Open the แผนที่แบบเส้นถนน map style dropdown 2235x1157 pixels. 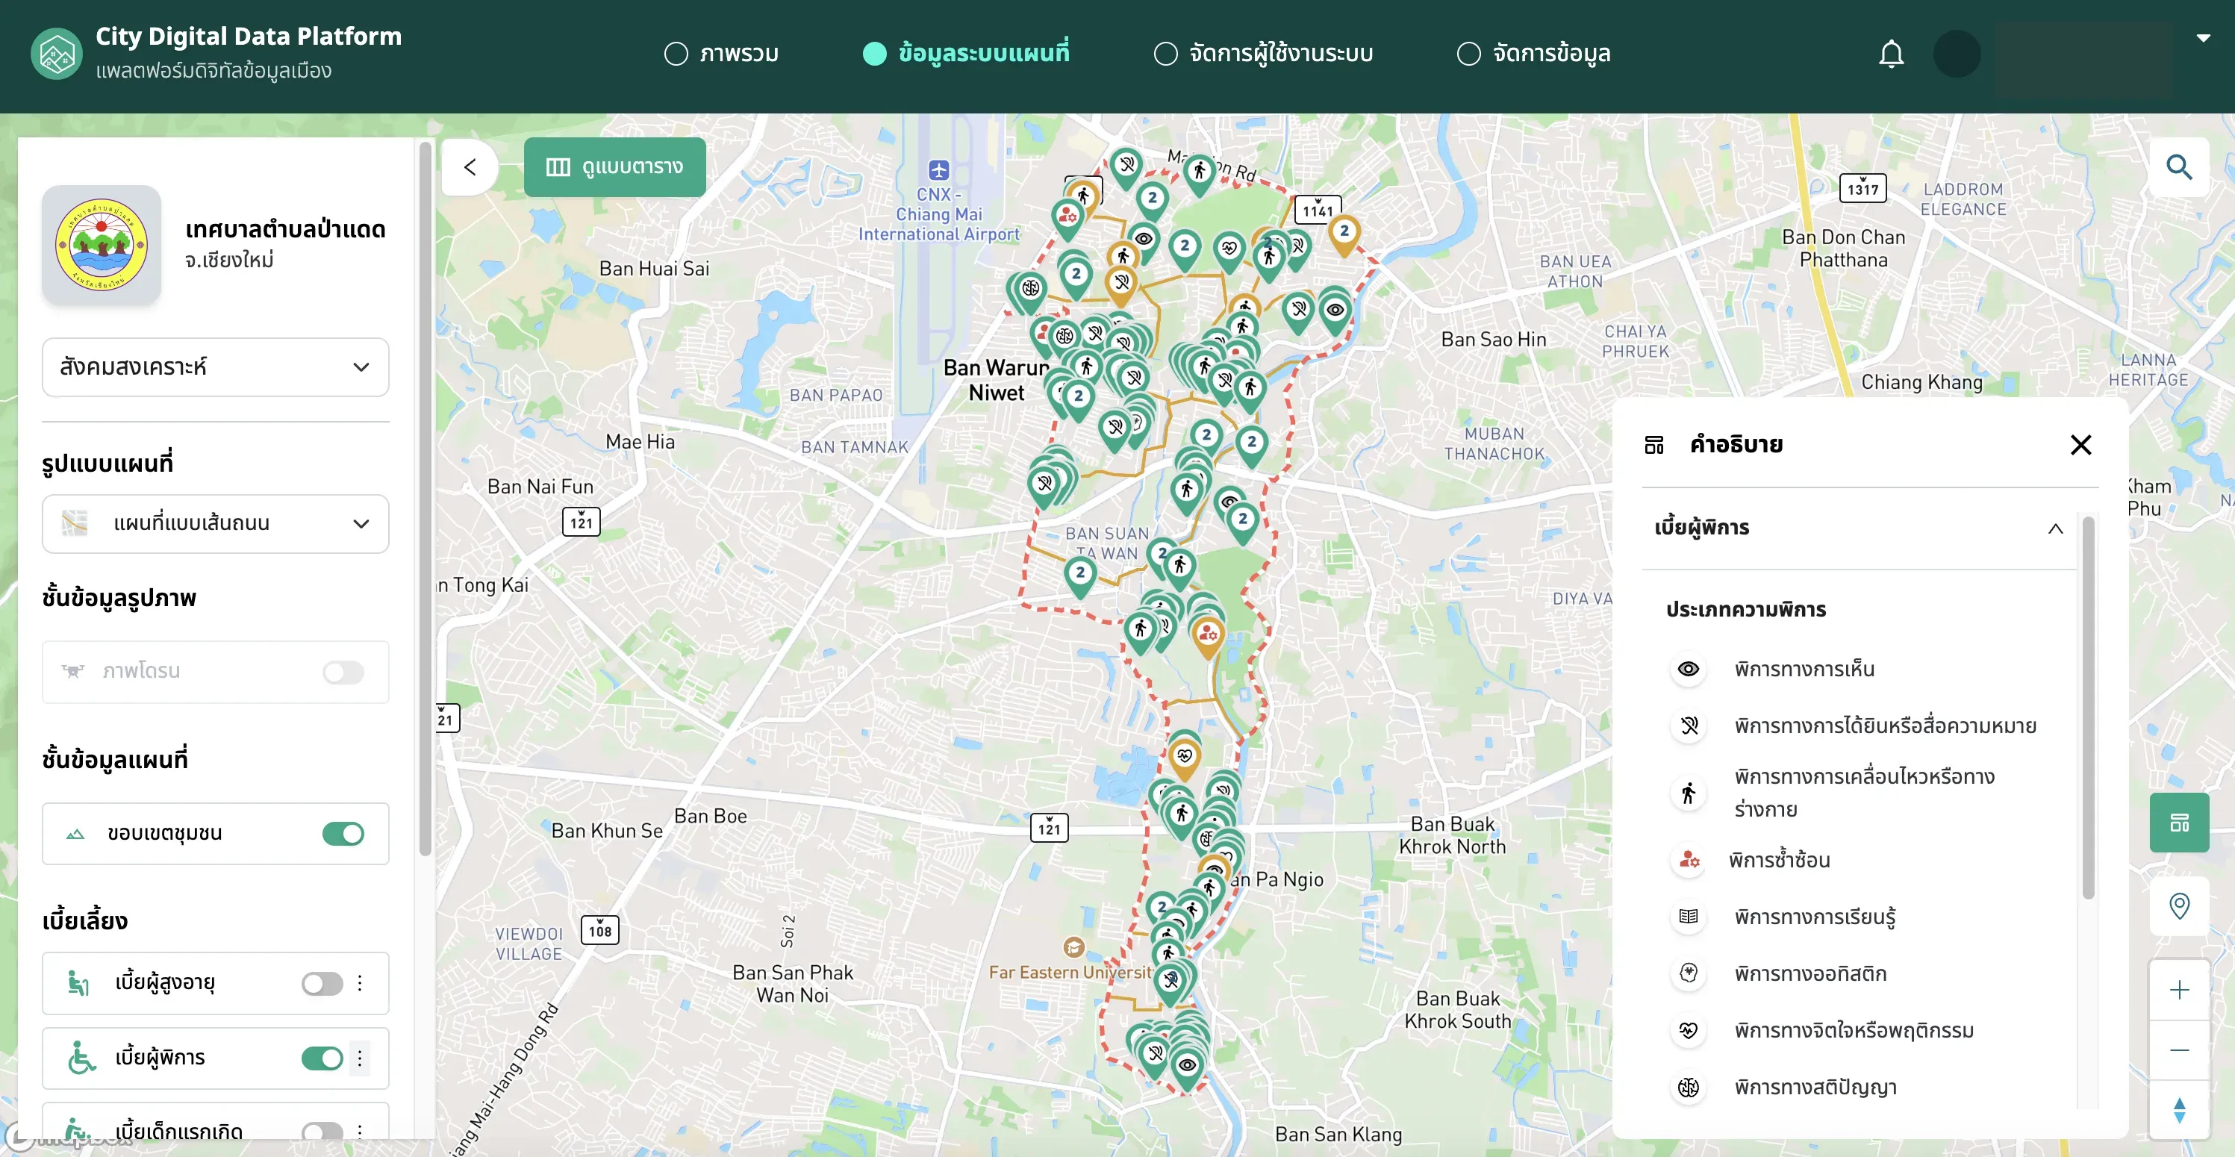[215, 523]
